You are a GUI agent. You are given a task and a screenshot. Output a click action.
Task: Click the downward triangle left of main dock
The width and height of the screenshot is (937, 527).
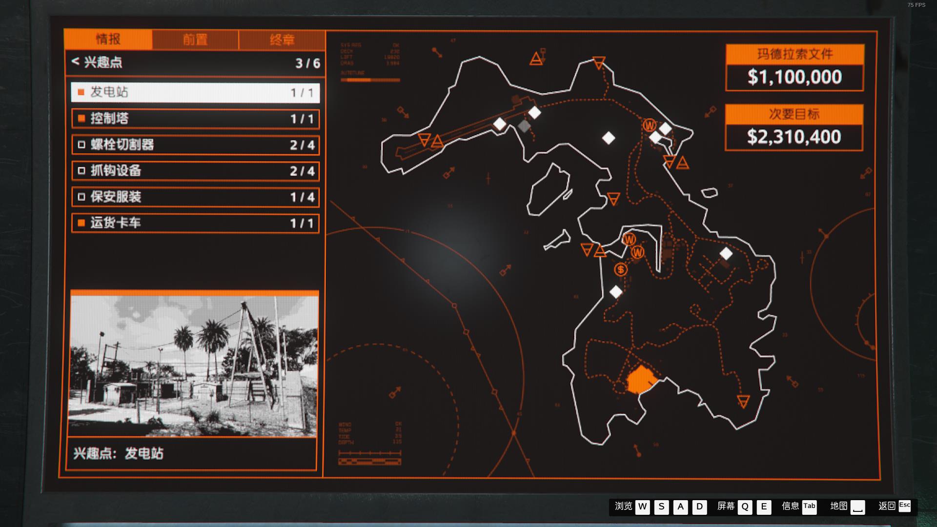(587, 249)
